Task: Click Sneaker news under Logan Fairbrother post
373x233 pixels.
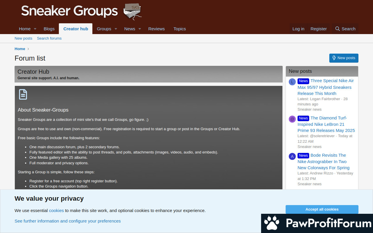Action: 309,110
